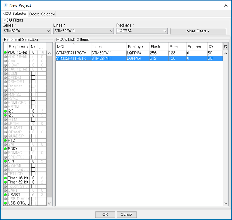232x220 pixels.
Task: Confirm with the OK button
Action: 105,215
